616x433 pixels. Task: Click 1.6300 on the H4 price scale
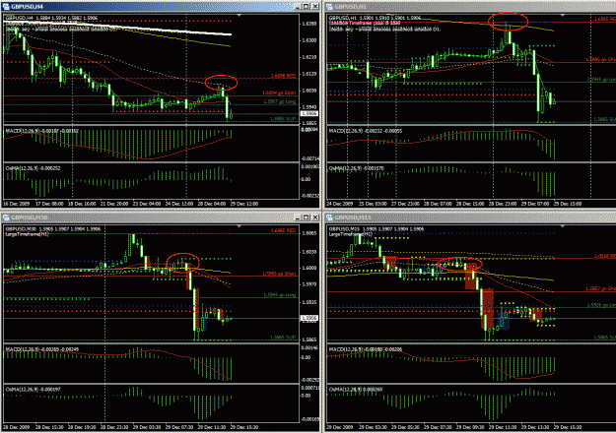click(x=308, y=40)
